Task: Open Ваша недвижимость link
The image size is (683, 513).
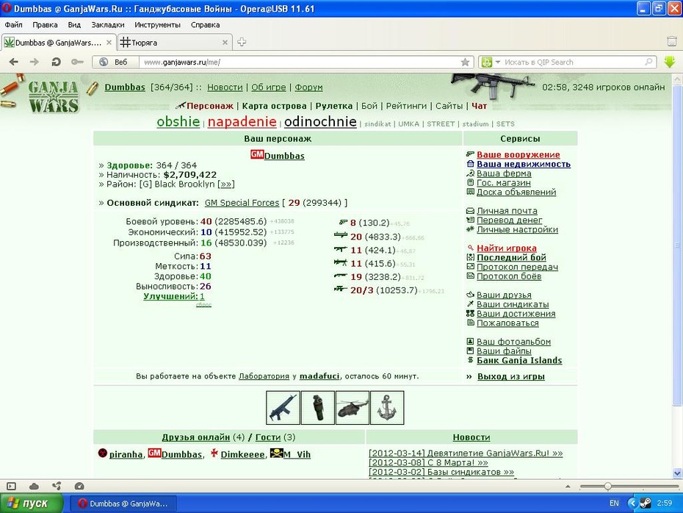Action: [x=524, y=164]
